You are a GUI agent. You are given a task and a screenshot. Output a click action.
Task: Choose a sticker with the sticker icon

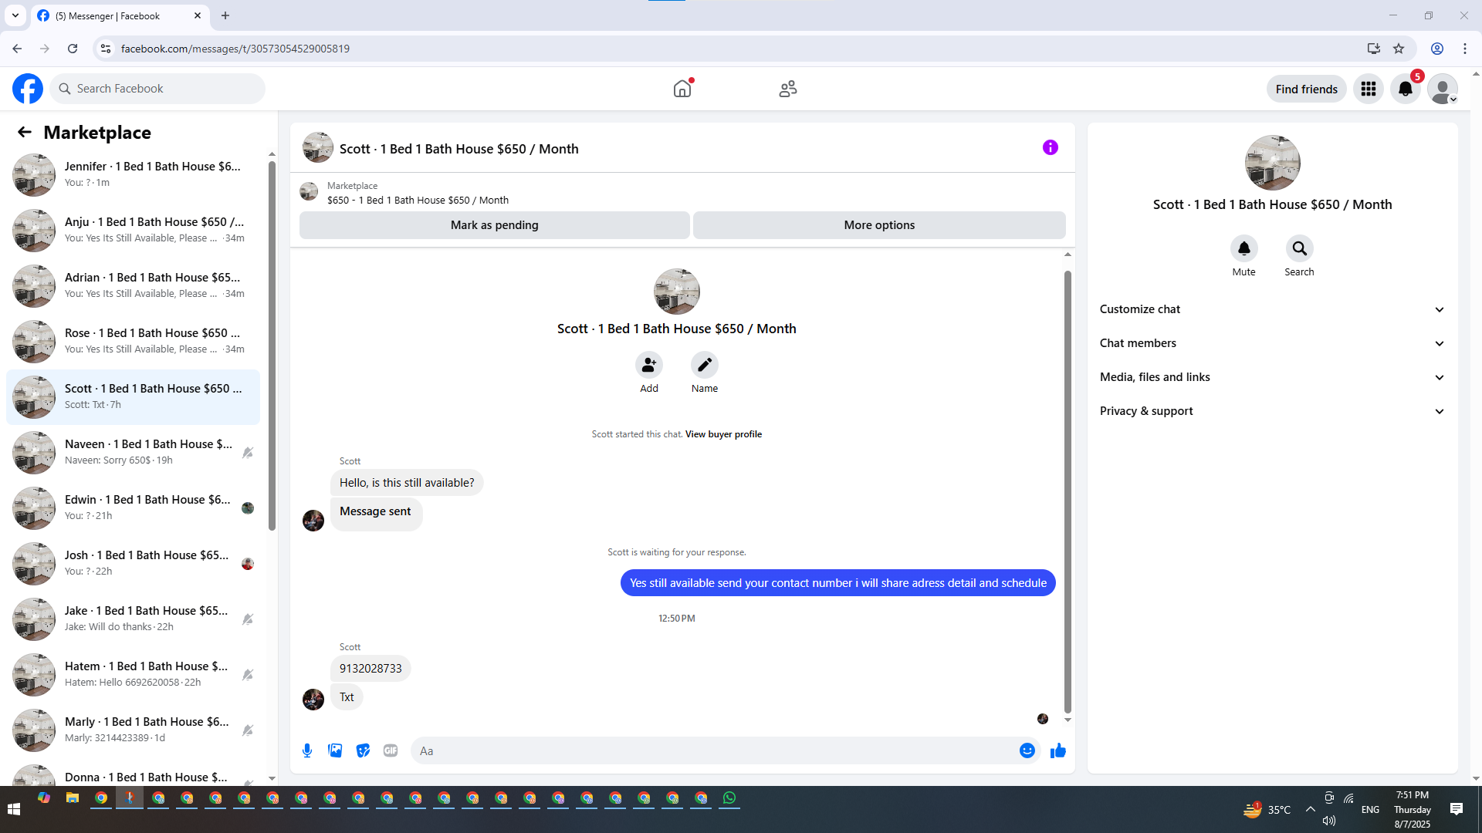tap(363, 750)
